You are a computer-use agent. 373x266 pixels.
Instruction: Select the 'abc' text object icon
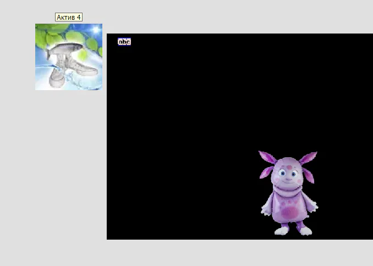pos(124,42)
